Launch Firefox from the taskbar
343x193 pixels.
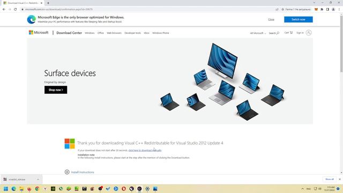29,189
